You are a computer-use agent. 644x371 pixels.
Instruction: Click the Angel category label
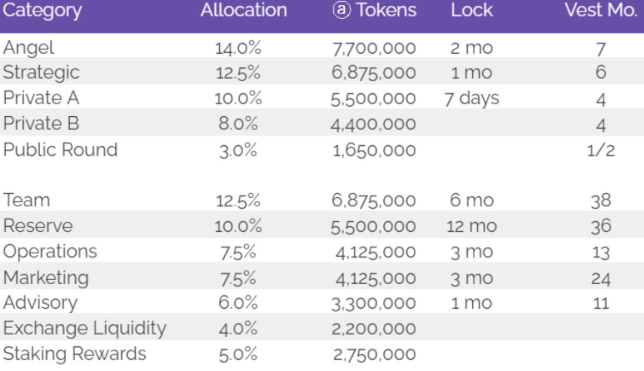coord(29,48)
